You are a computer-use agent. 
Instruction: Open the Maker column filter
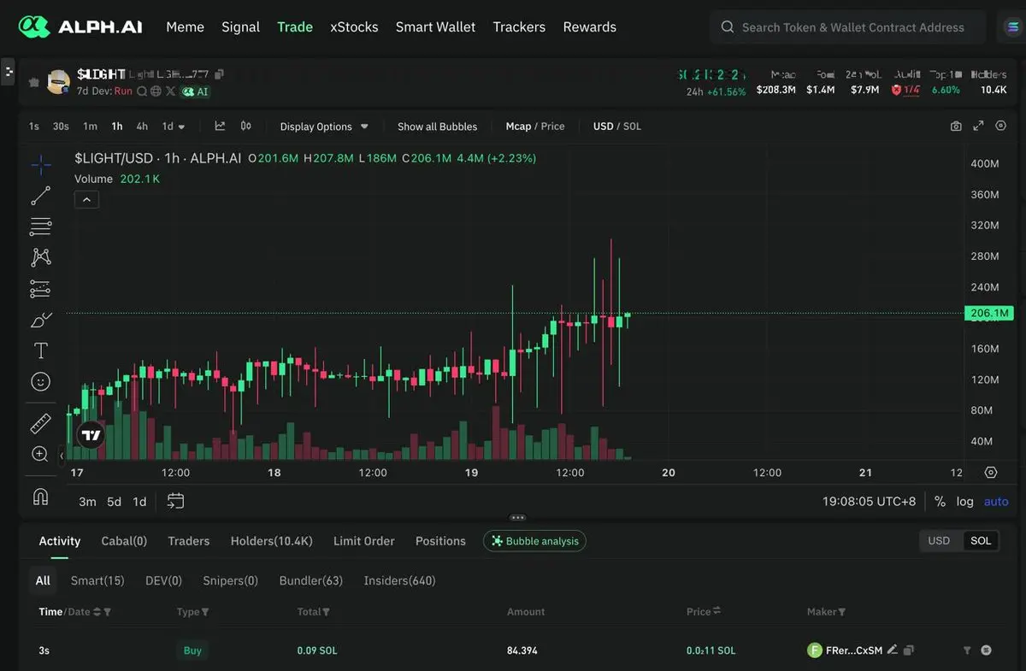click(842, 612)
